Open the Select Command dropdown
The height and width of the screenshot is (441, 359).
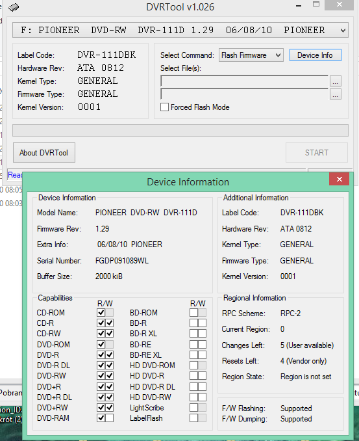tap(251, 55)
